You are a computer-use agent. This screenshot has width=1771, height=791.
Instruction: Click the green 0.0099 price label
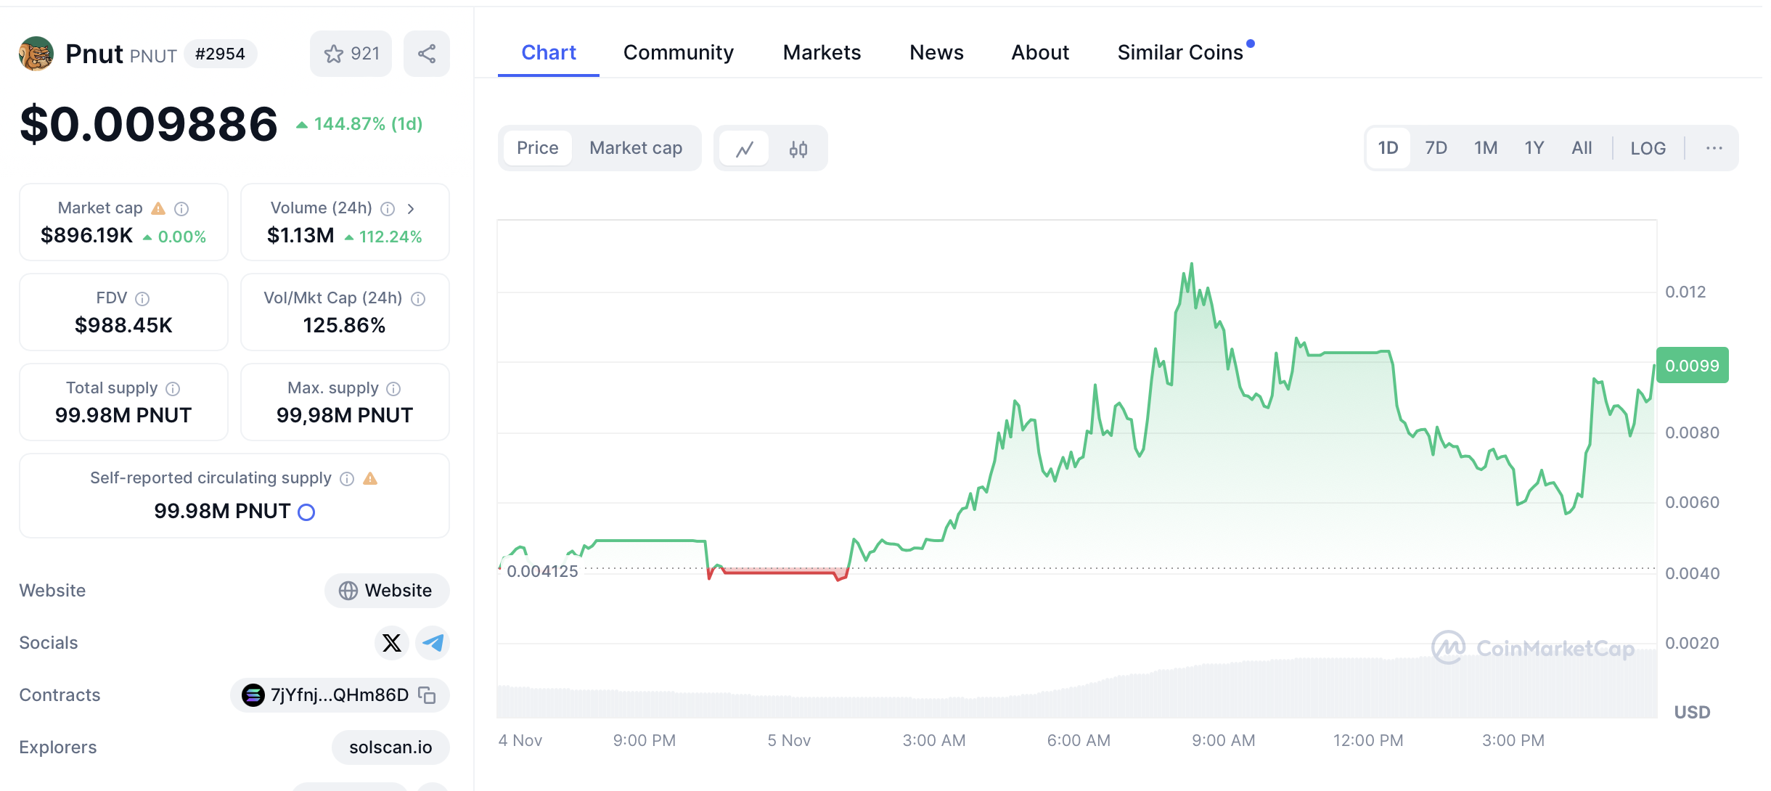pyautogui.click(x=1692, y=366)
